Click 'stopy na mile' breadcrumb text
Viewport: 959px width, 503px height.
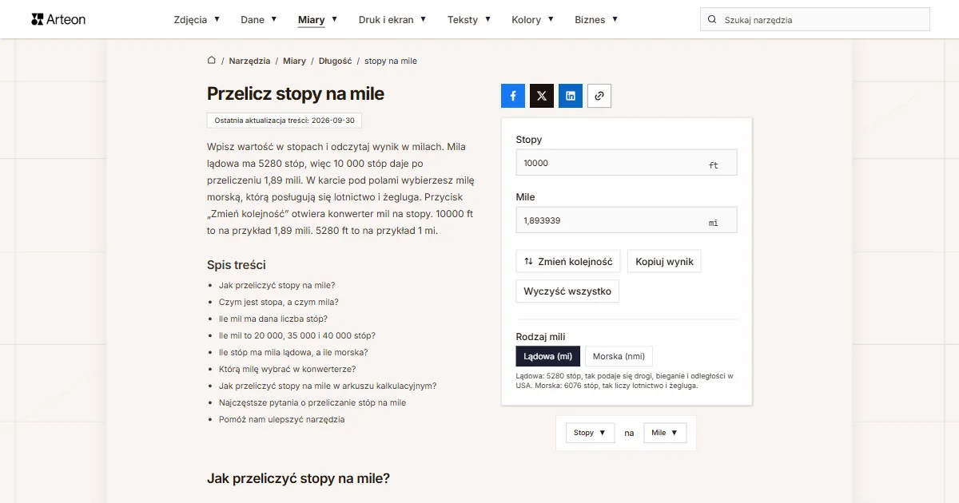coord(391,61)
